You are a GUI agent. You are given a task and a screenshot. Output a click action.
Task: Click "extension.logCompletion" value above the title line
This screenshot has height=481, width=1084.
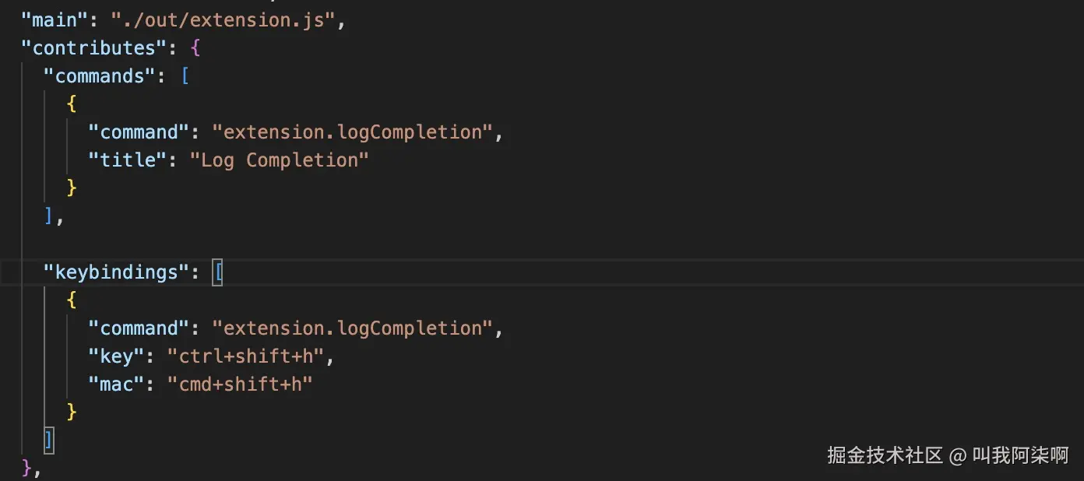pos(353,132)
